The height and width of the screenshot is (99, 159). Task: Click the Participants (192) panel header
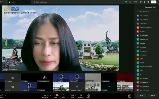[x=150, y=7]
